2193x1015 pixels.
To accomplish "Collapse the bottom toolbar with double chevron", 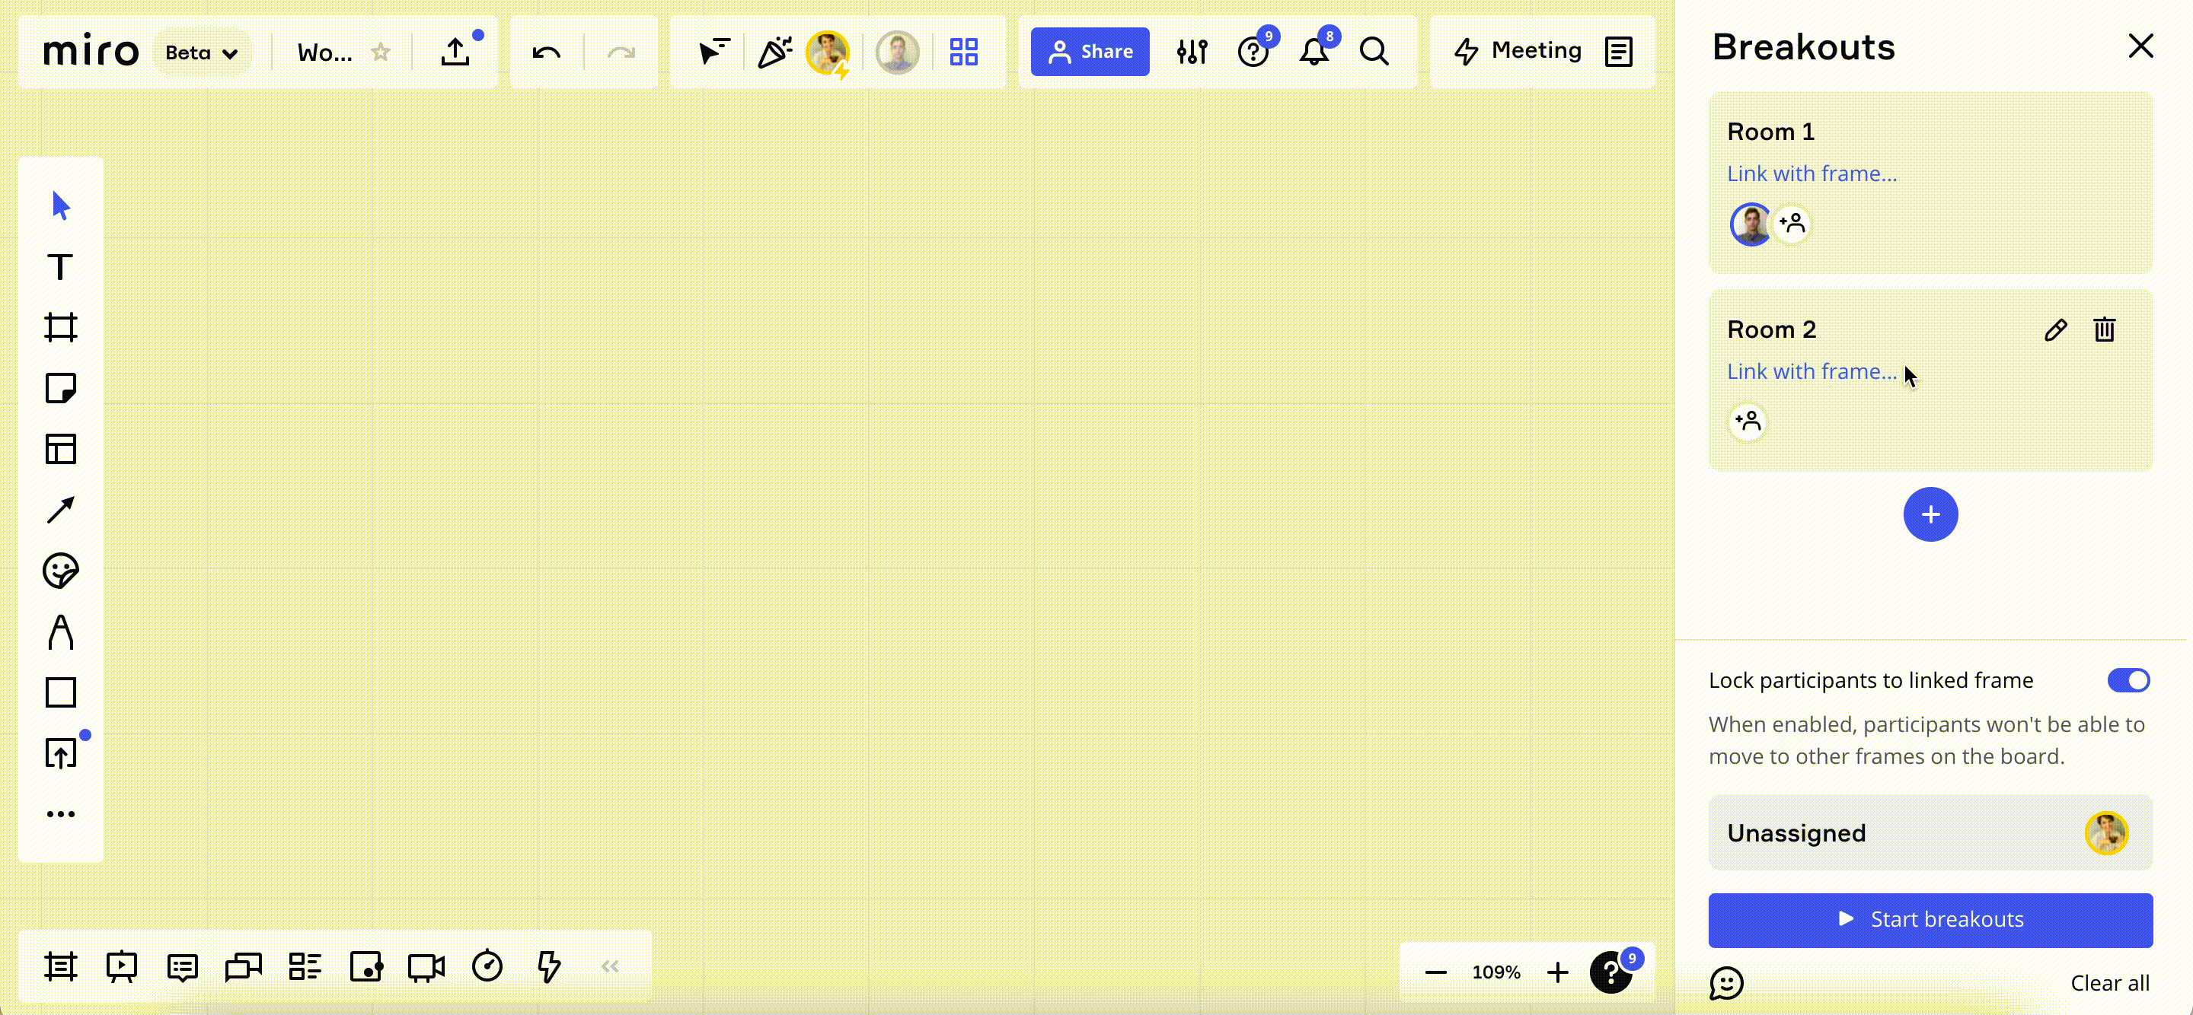I will click(609, 966).
